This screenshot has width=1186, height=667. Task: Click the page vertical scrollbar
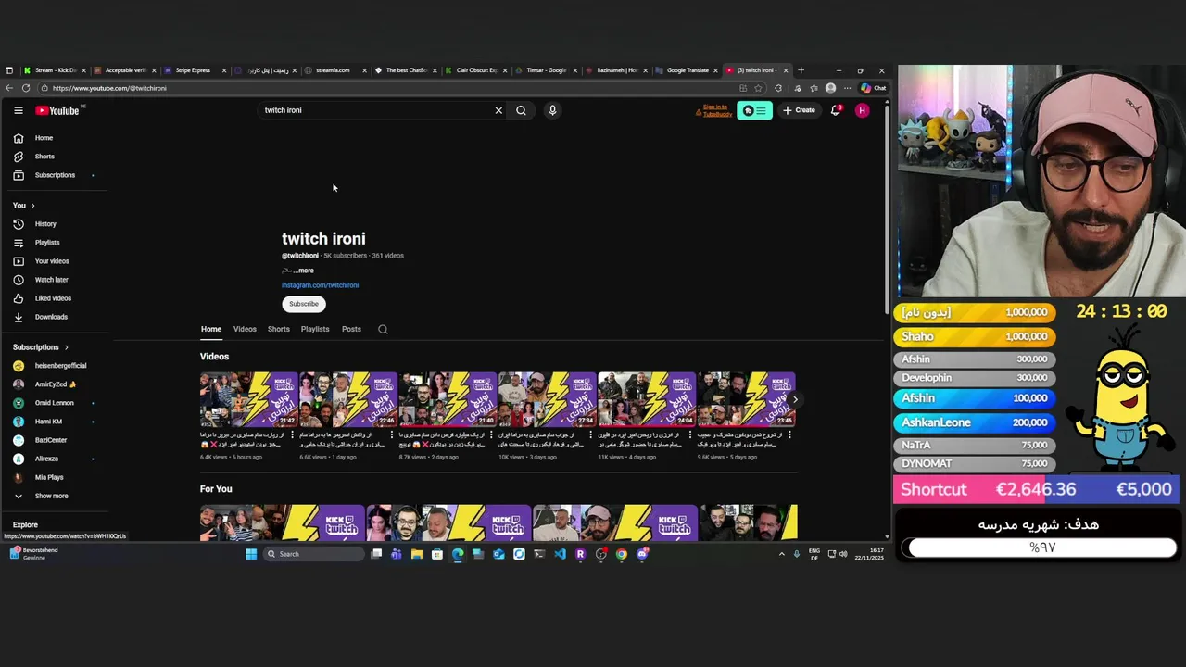[x=887, y=208]
